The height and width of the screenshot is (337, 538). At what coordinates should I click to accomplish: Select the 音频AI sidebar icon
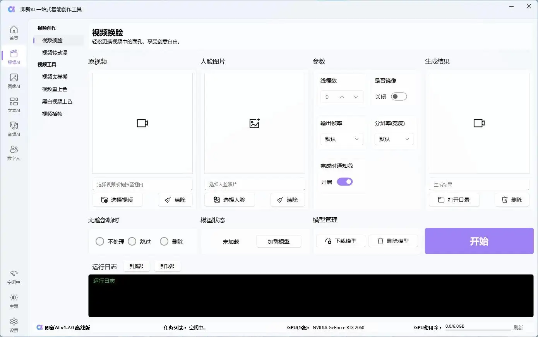click(14, 129)
